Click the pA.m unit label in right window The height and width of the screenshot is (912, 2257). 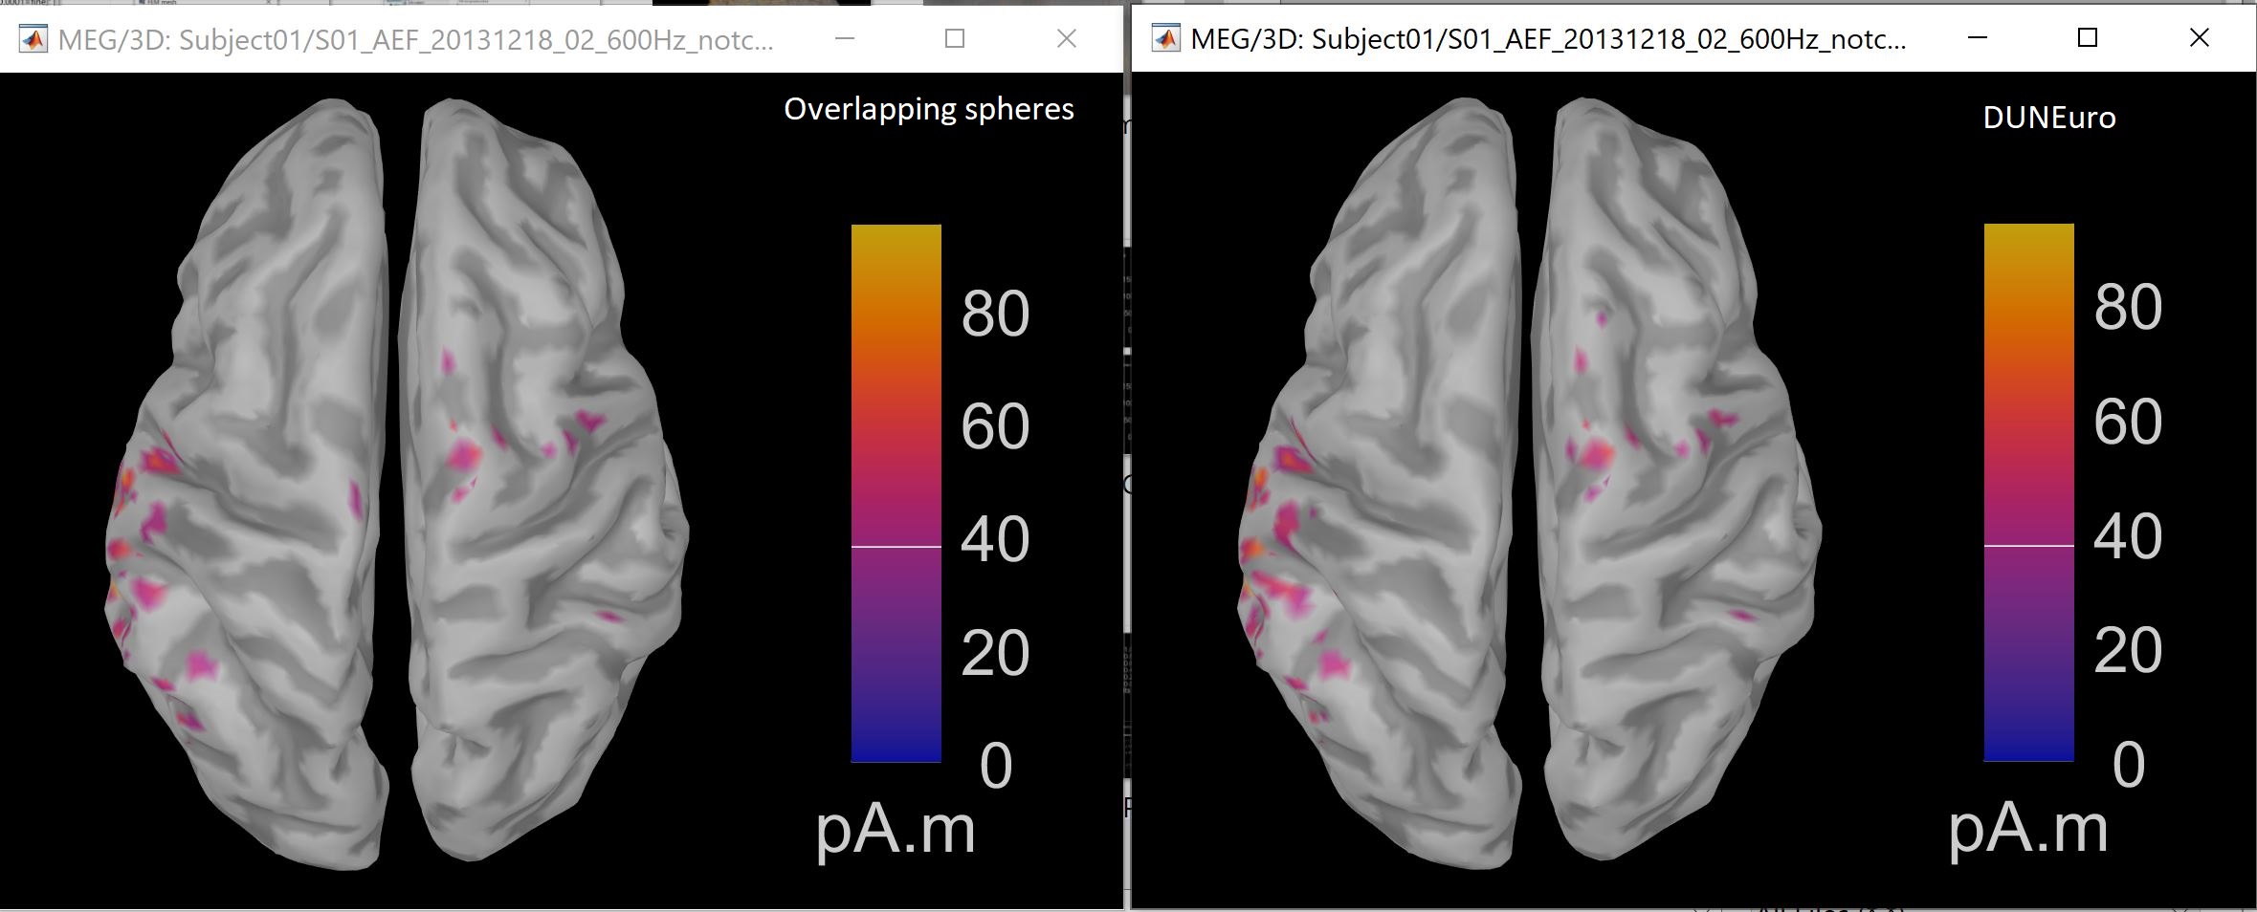pyautogui.click(x=2027, y=829)
